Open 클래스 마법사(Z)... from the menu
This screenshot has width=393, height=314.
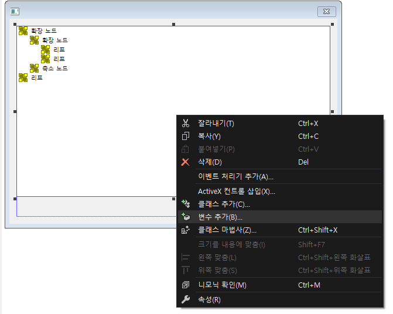pos(280,230)
